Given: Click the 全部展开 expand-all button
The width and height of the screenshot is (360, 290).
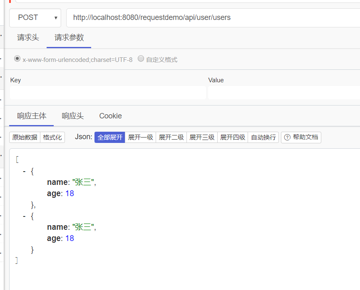Looking at the screenshot, I should pos(109,137).
